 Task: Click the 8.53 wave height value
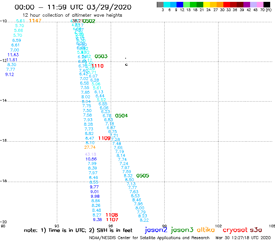(x=135, y=196)
